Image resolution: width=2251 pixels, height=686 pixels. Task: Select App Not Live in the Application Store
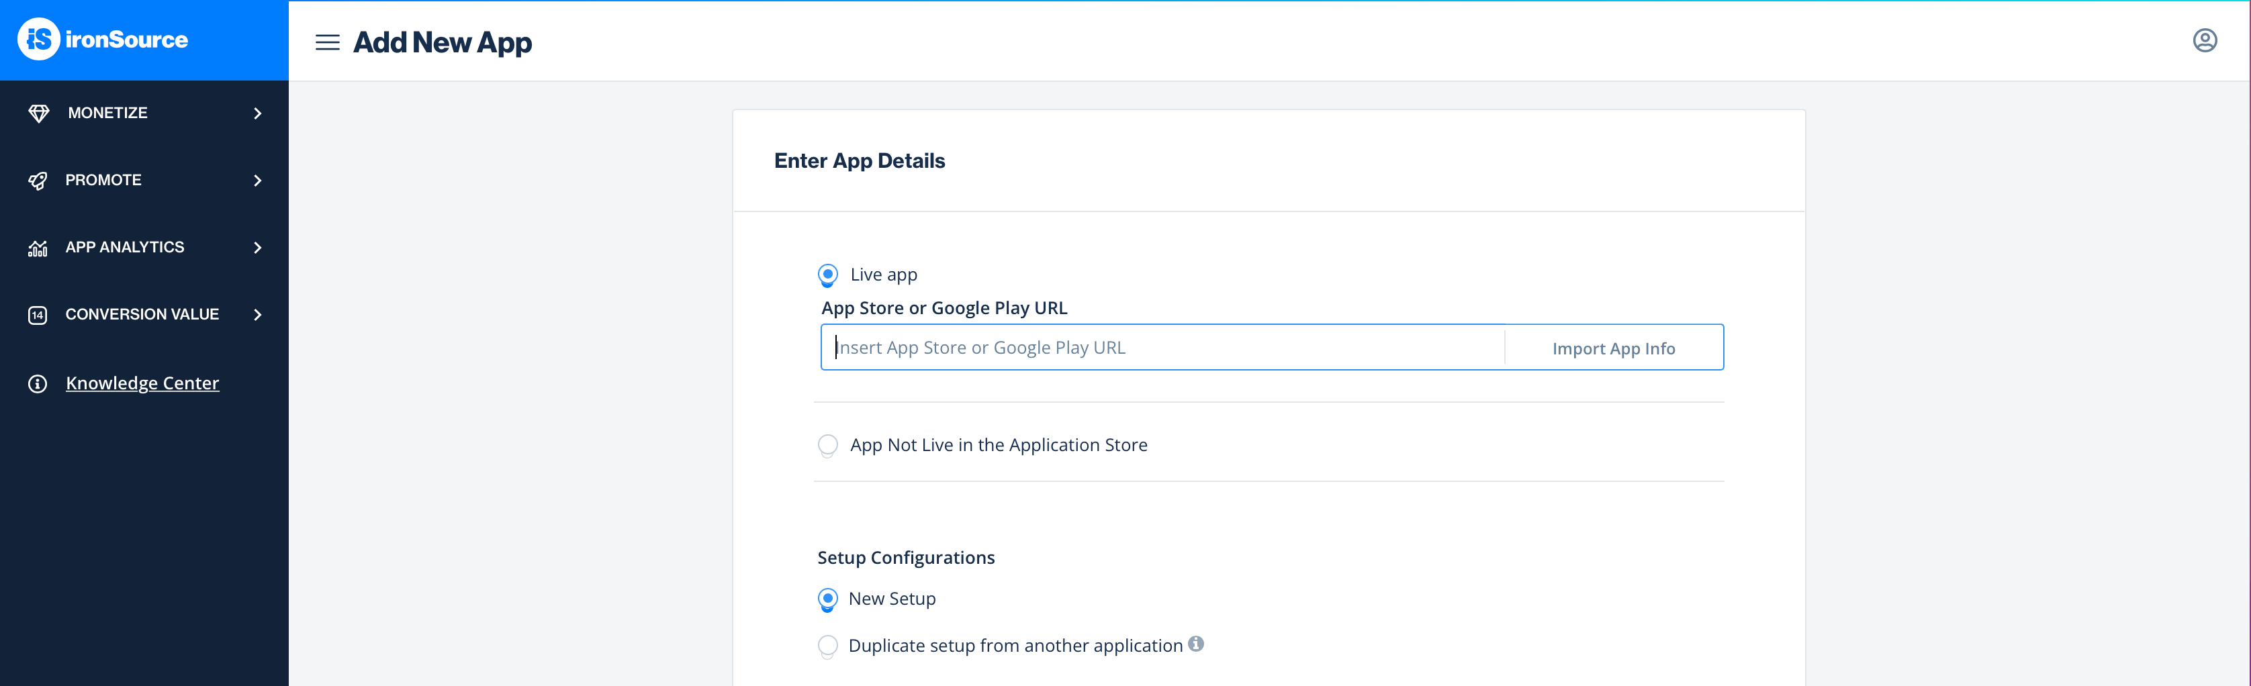[827, 445]
